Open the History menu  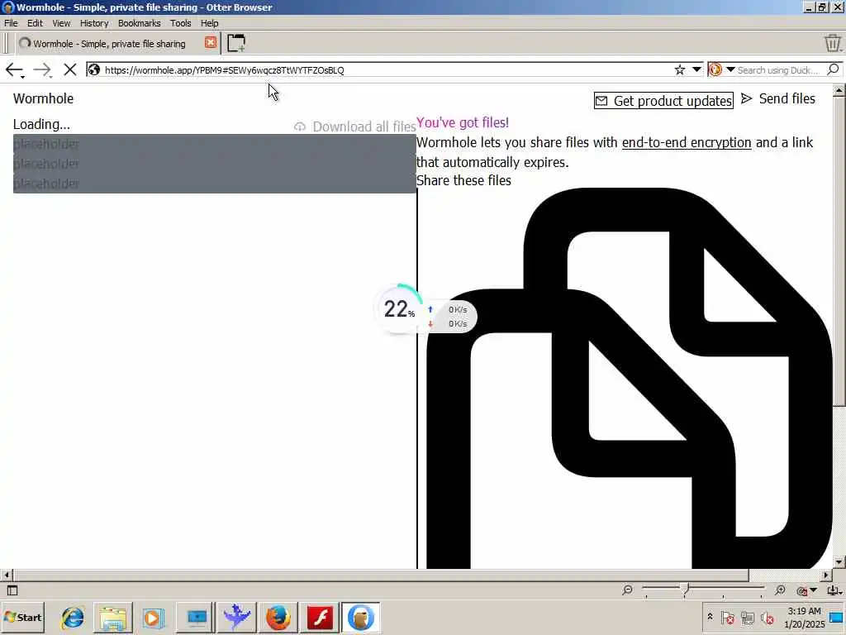[94, 23]
